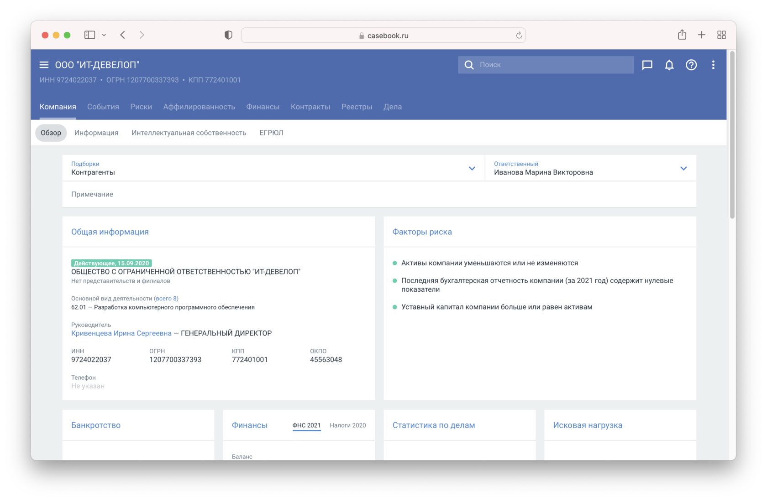Click the Поиск search field

[546, 65]
